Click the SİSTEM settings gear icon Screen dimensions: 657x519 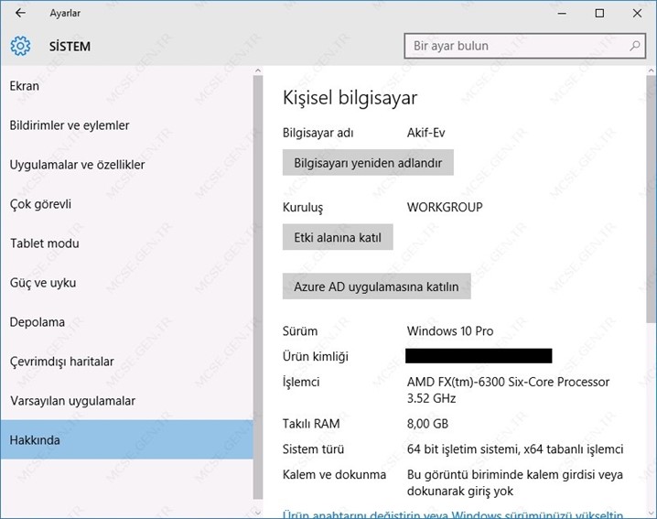pos(20,46)
